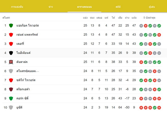Open team สลิโก้ โรเวอร์ส
Viewport: 167px width, 114px height.
tap(26, 80)
